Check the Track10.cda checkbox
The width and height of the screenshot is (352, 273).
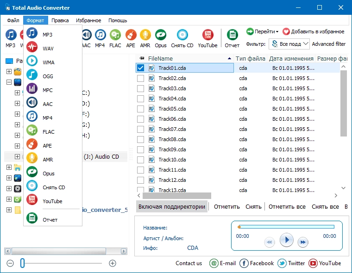point(140,160)
